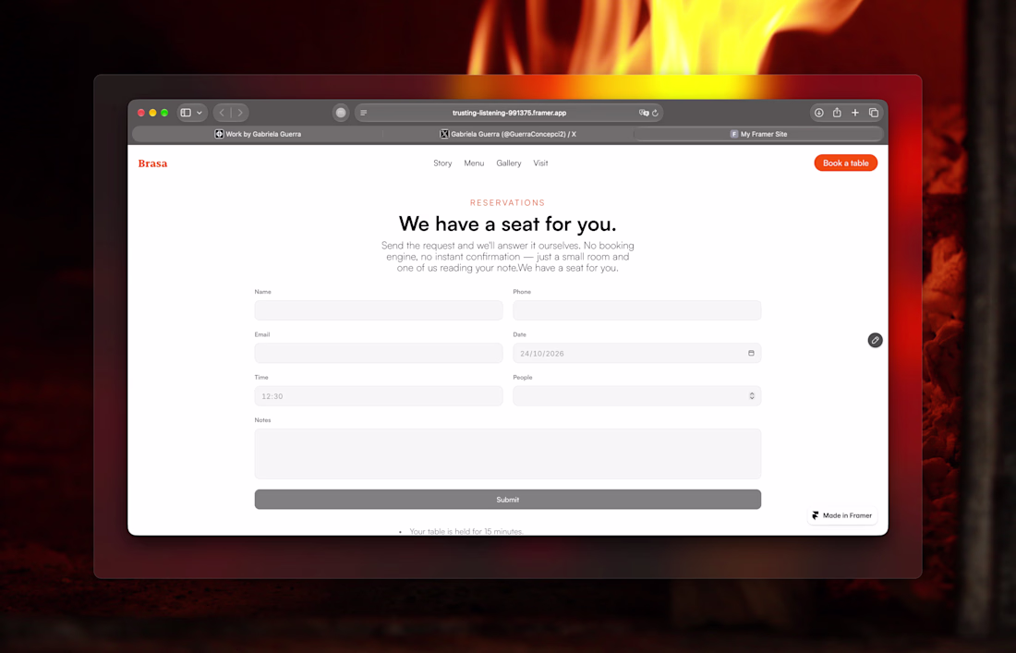Focus the Phone input field
The width and height of the screenshot is (1016, 653).
[637, 310]
